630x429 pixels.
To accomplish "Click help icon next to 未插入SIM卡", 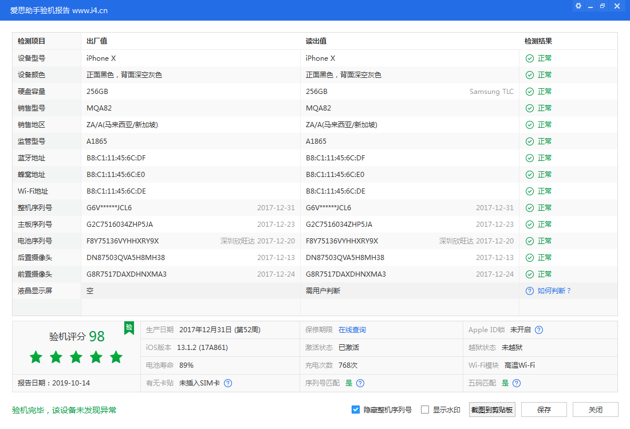I will coord(228,383).
